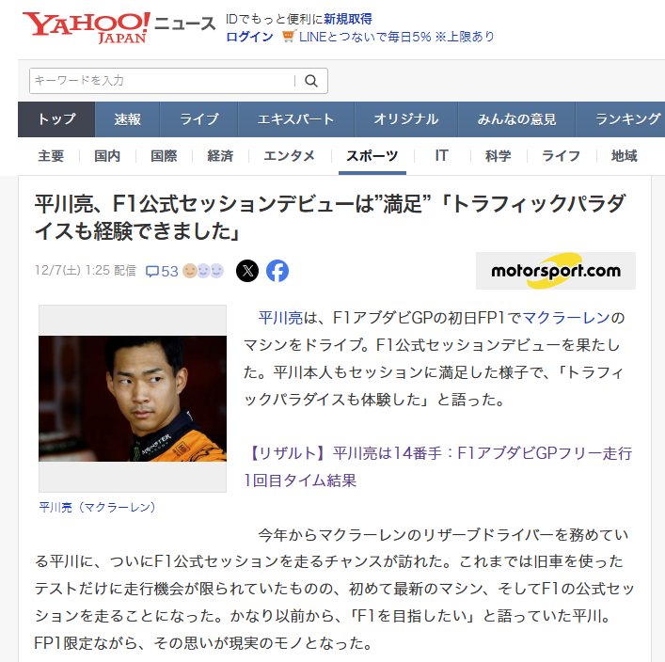Click the LINE shopping cart icon
Screen dimensions: 665x662
coord(289,37)
